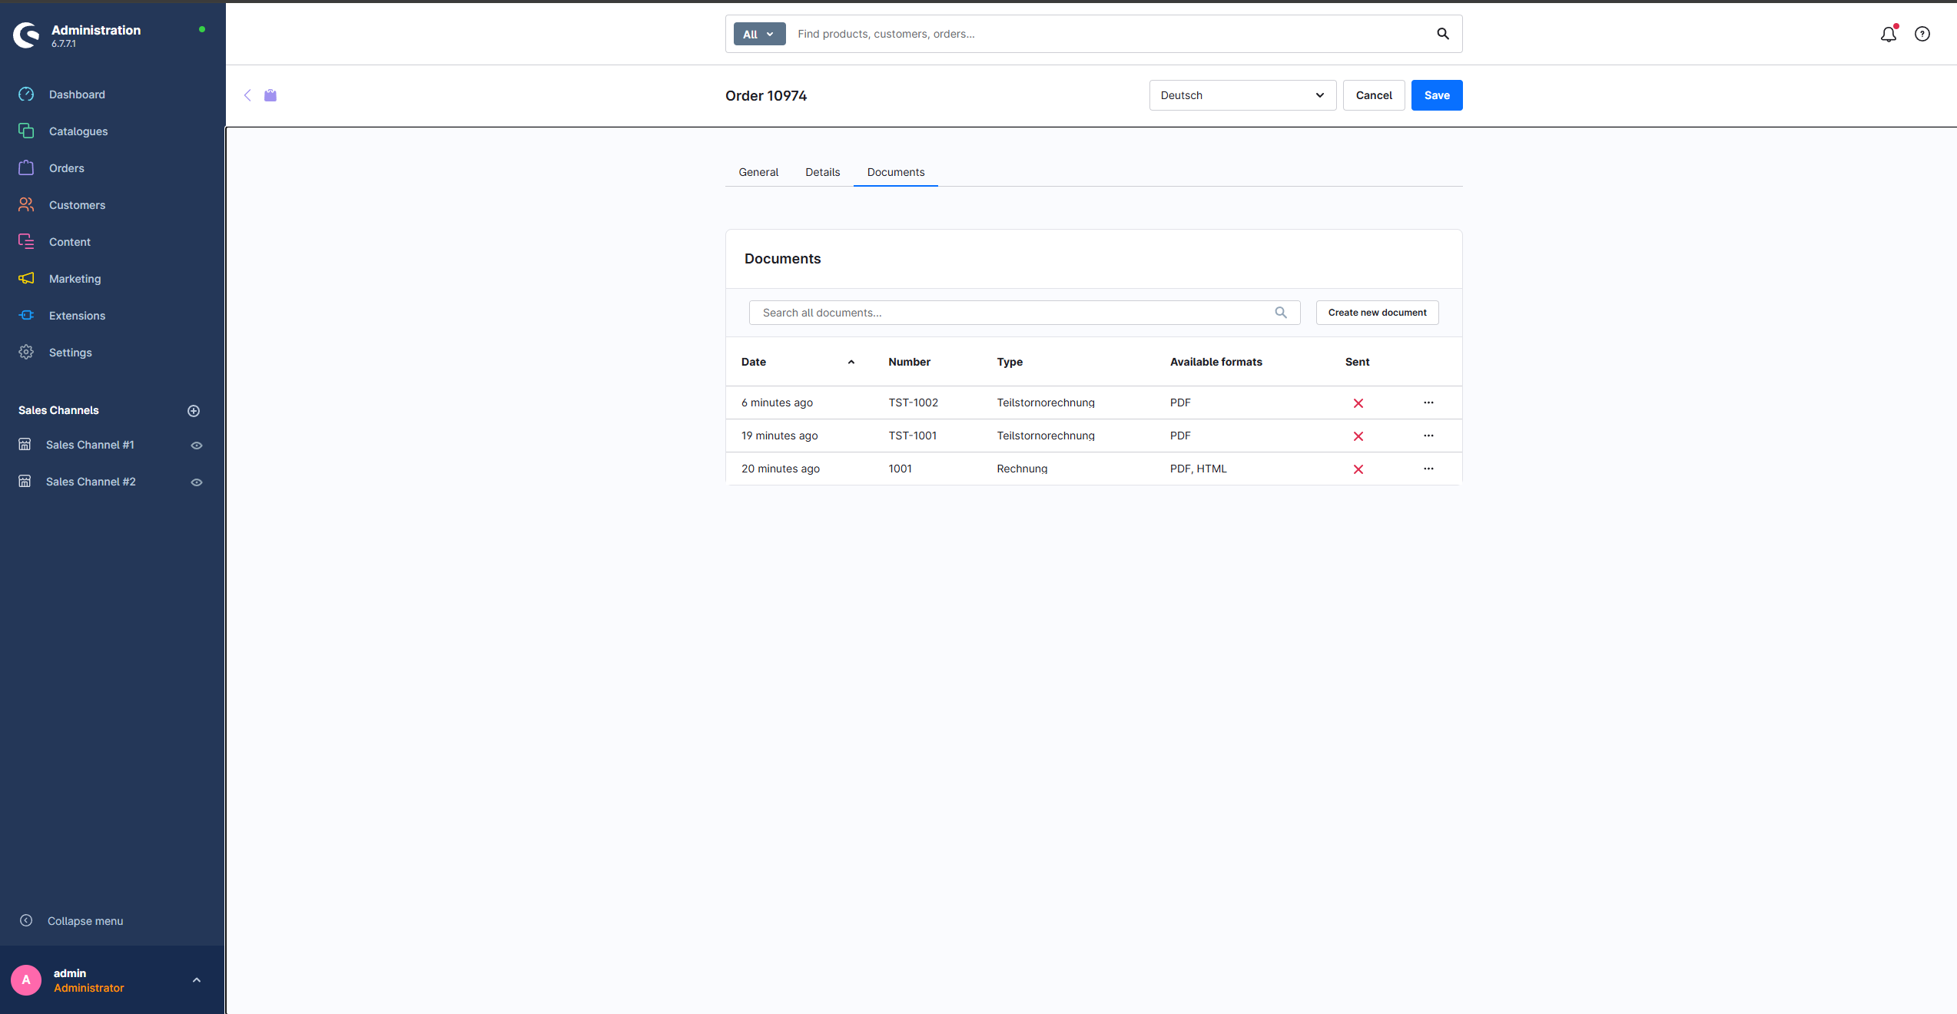This screenshot has height=1014, width=1957.
Task: Open Extensions in the sidebar
Action: click(77, 316)
